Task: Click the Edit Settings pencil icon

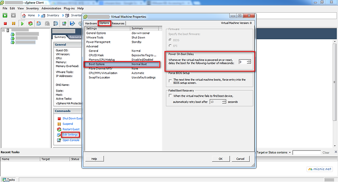Action: [59, 135]
